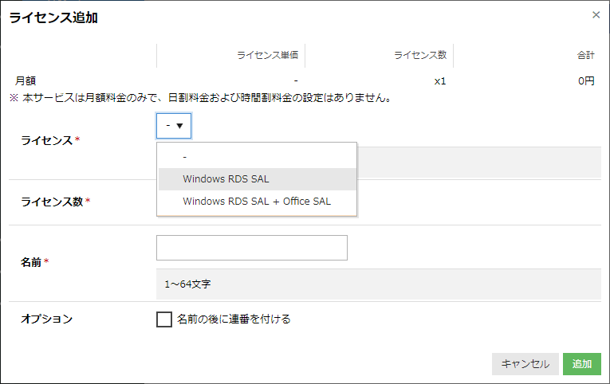Open the ライセンス dropdown selector
This screenshot has height=384, width=610.
click(x=174, y=126)
